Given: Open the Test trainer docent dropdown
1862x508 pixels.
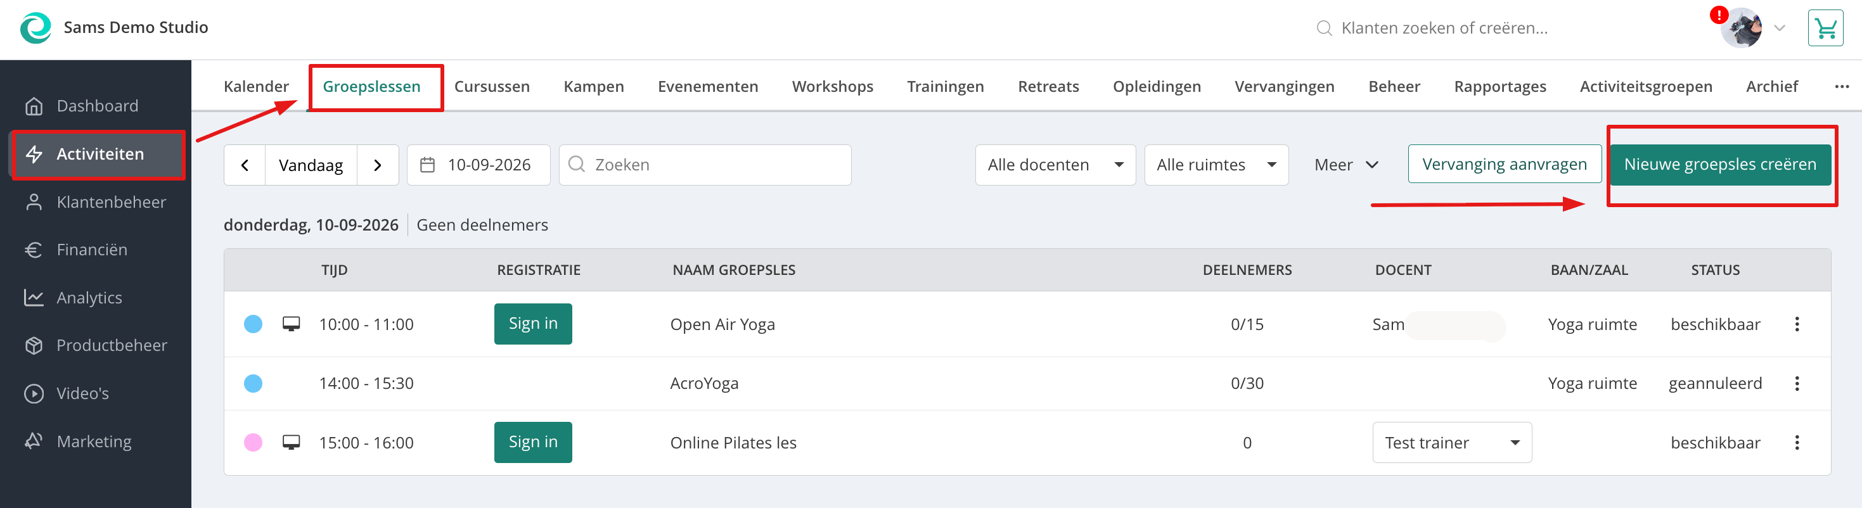Looking at the screenshot, I should point(1451,443).
